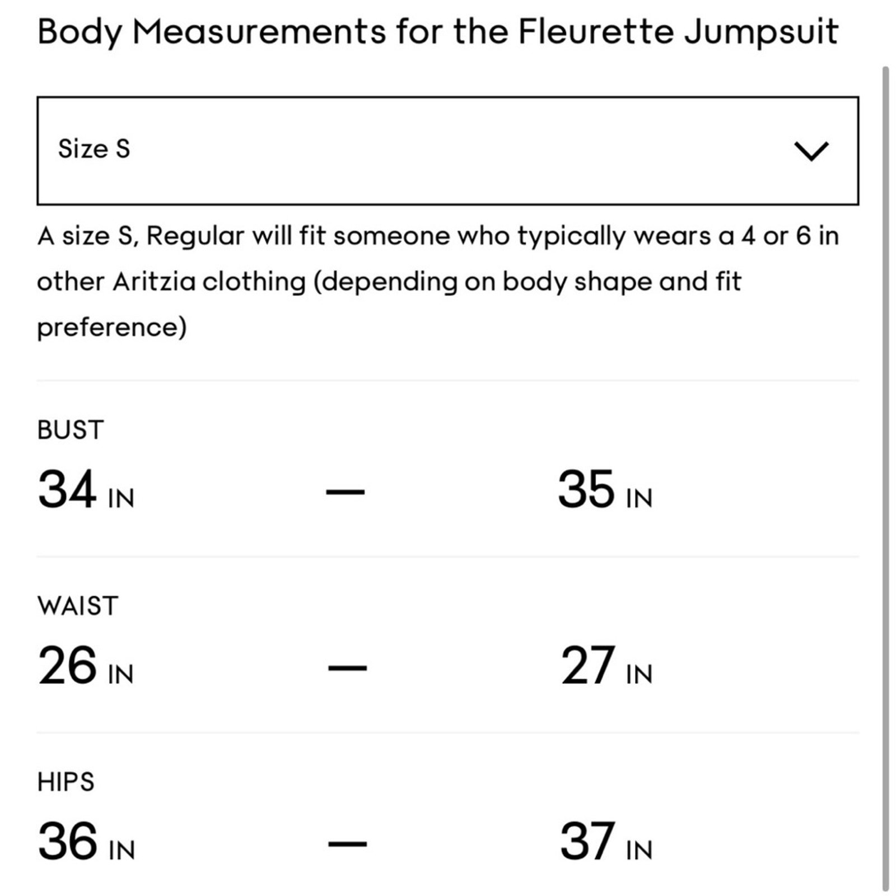This screenshot has width=896, height=896.
Task: Click the words Body Measurements in the heading
Action: [x=212, y=32]
